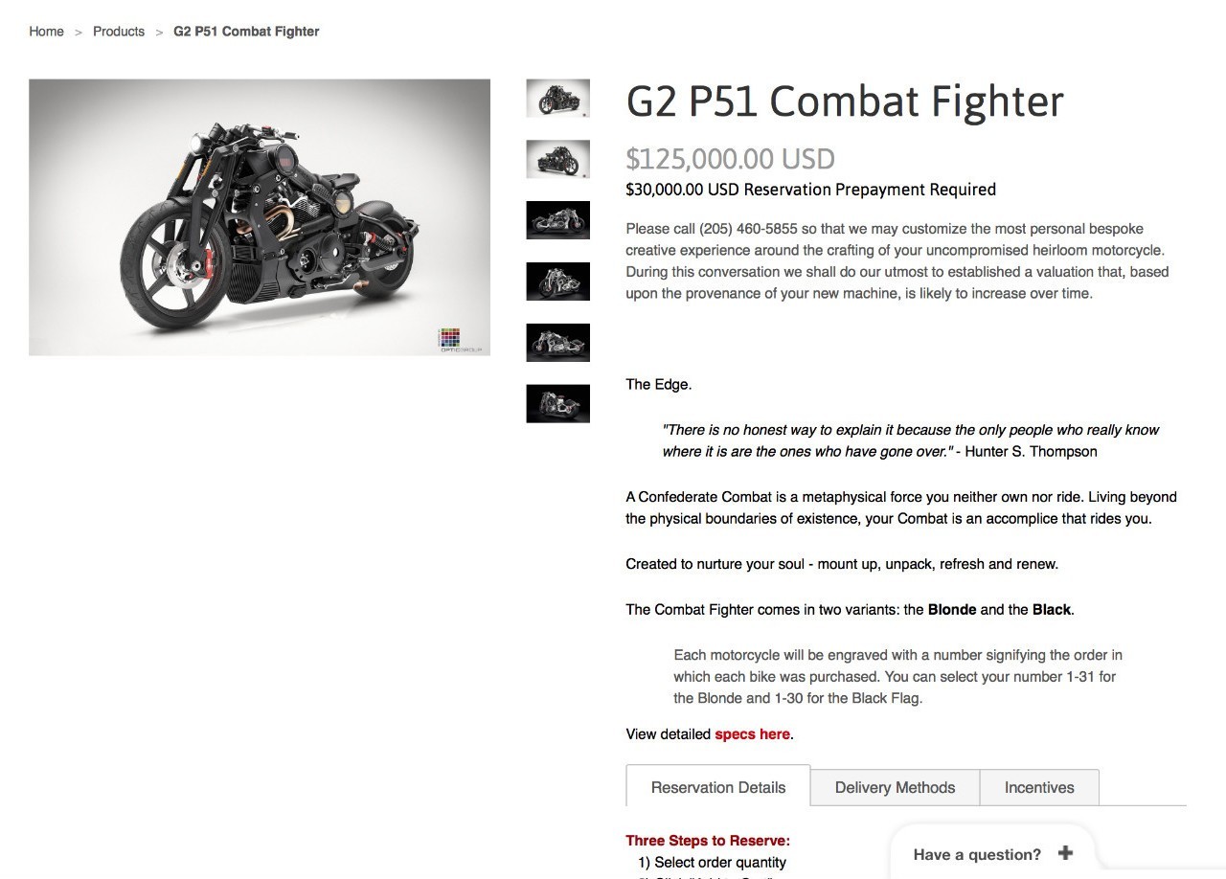Select the fifth thumbnail of silver bike
The height and width of the screenshot is (879, 1226).
tap(557, 343)
